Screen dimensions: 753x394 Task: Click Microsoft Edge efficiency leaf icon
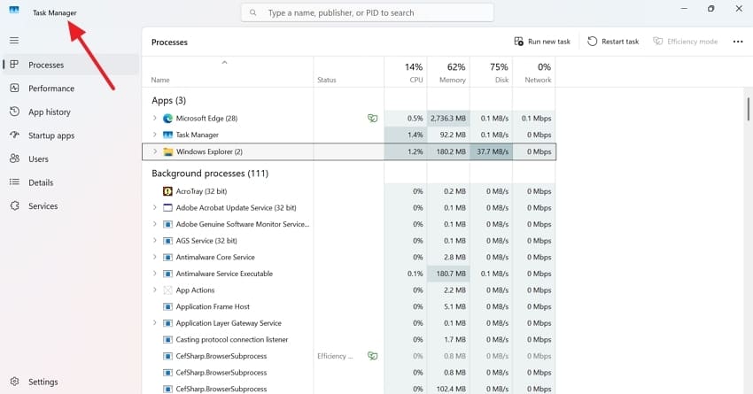(372, 118)
